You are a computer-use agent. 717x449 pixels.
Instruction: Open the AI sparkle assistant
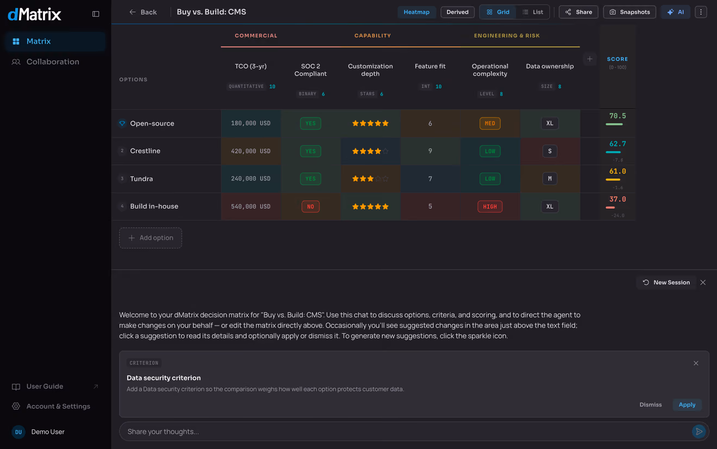coord(676,12)
